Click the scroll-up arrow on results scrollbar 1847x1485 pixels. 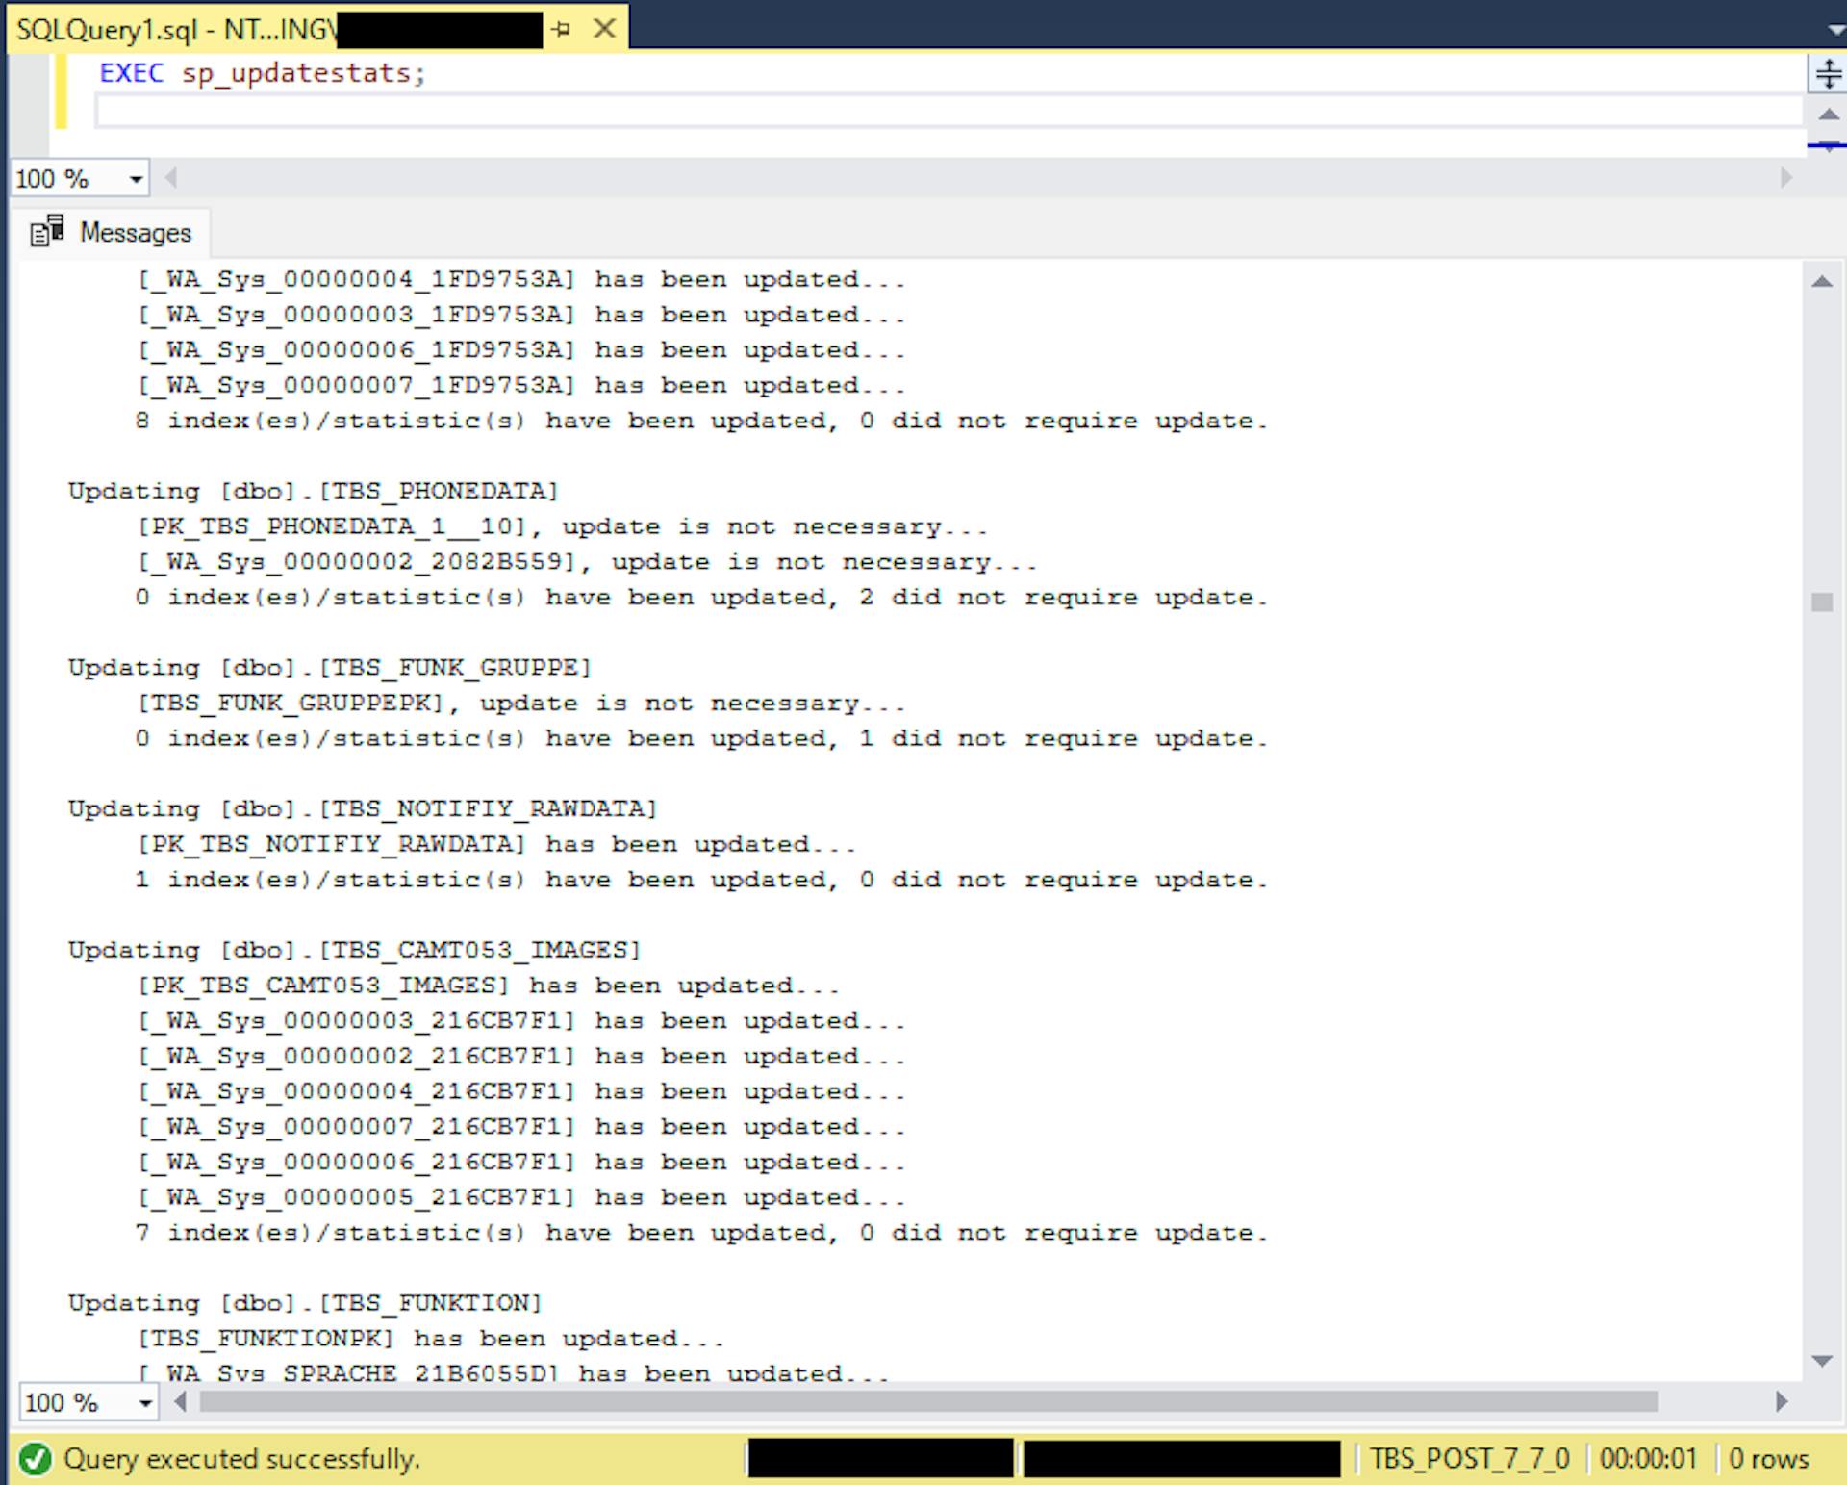pyautogui.click(x=1822, y=279)
